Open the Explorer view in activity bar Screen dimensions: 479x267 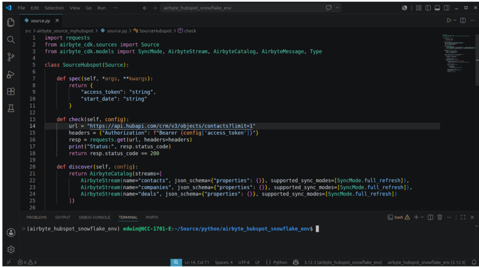click(11, 22)
